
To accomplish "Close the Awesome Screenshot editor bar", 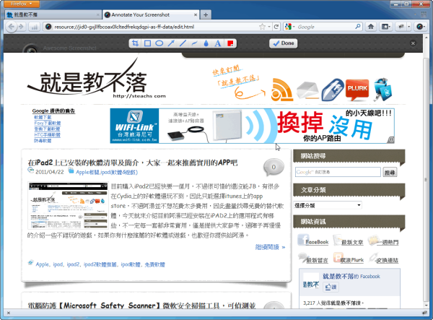I will [x=413, y=43].
